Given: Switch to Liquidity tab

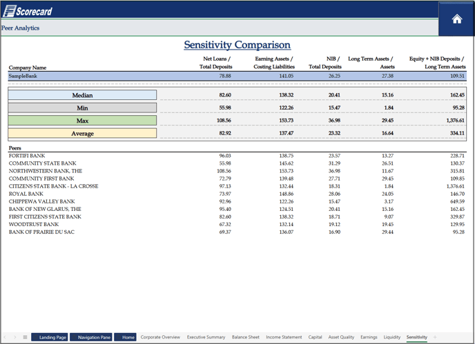Looking at the screenshot, I should point(392,337).
